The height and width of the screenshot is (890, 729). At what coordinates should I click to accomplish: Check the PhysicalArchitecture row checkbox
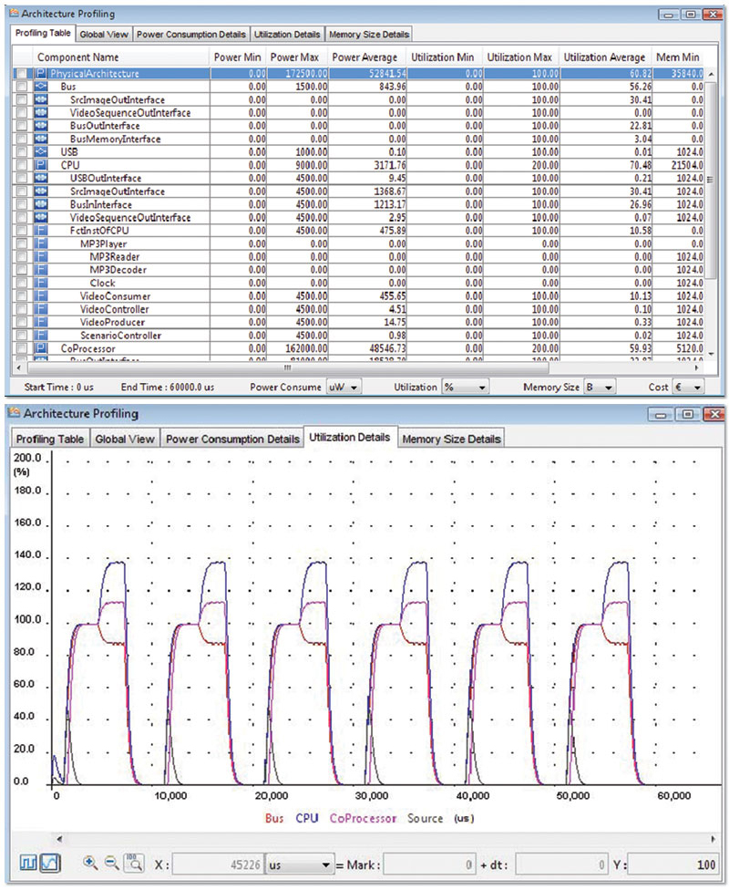tap(21, 73)
